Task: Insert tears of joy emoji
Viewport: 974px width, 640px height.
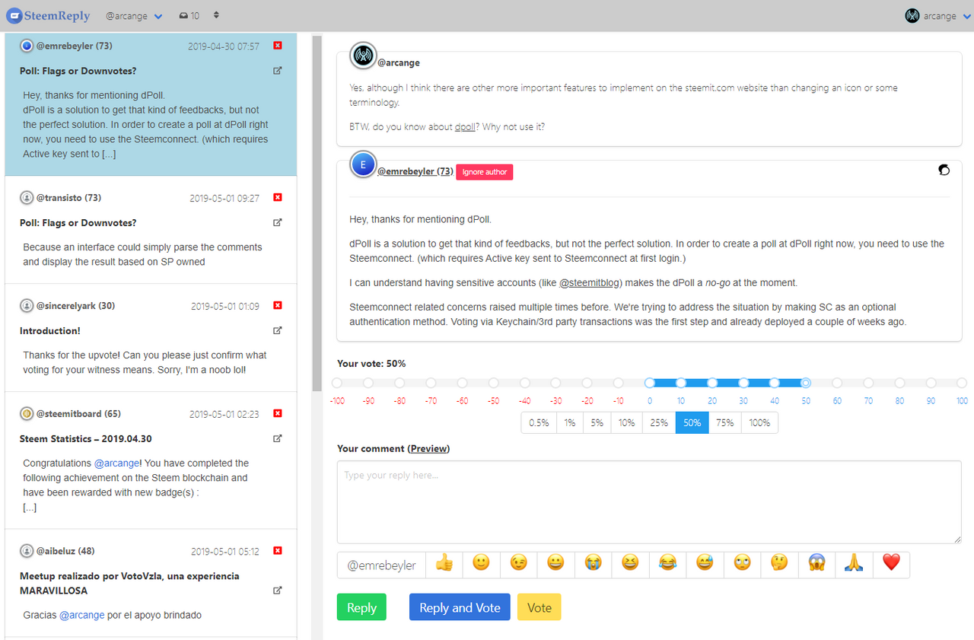Action: point(667,565)
